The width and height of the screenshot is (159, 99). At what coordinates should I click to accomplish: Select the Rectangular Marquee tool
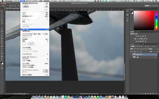click(x=2, y=14)
